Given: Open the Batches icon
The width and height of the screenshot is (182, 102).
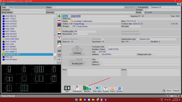Looking at the screenshot, I should (x=87, y=89).
